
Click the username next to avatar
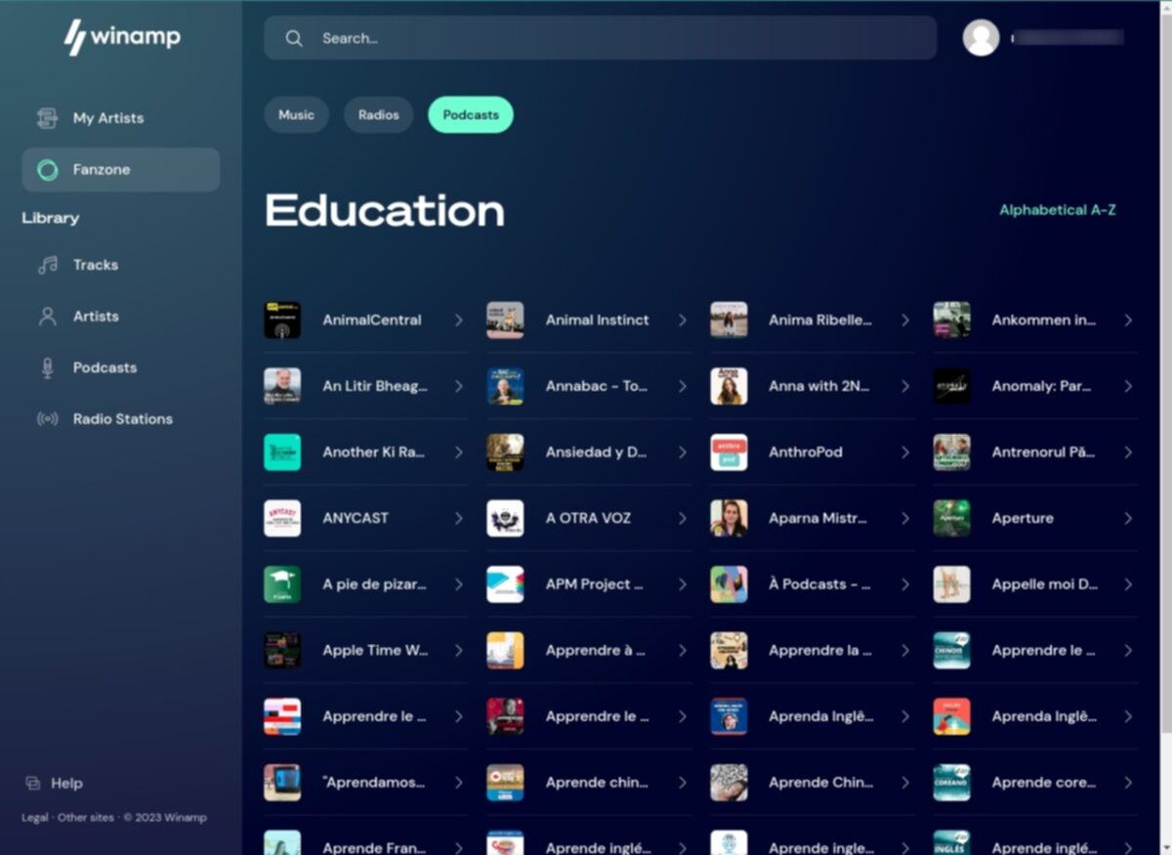click(x=1067, y=38)
